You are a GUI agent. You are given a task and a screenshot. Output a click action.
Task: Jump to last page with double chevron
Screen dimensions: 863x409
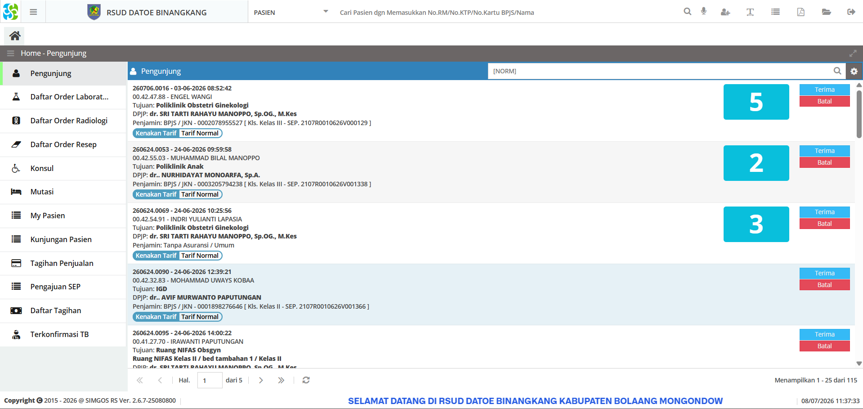click(x=281, y=380)
